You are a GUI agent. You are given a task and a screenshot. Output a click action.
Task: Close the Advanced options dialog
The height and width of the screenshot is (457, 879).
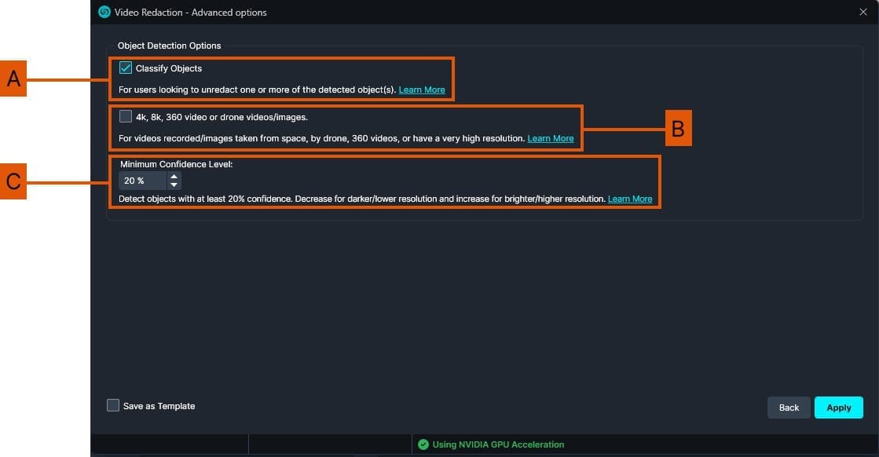(x=863, y=12)
